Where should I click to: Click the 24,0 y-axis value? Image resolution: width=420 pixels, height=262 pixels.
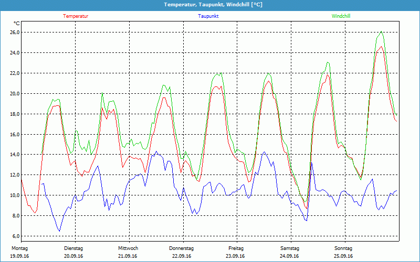(15, 53)
